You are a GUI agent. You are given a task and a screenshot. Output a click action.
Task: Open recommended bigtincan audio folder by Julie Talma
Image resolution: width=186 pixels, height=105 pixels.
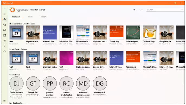point(33,33)
